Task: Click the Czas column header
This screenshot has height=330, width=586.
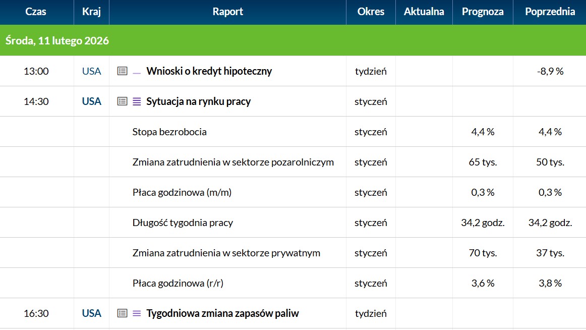Action: (x=36, y=12)
